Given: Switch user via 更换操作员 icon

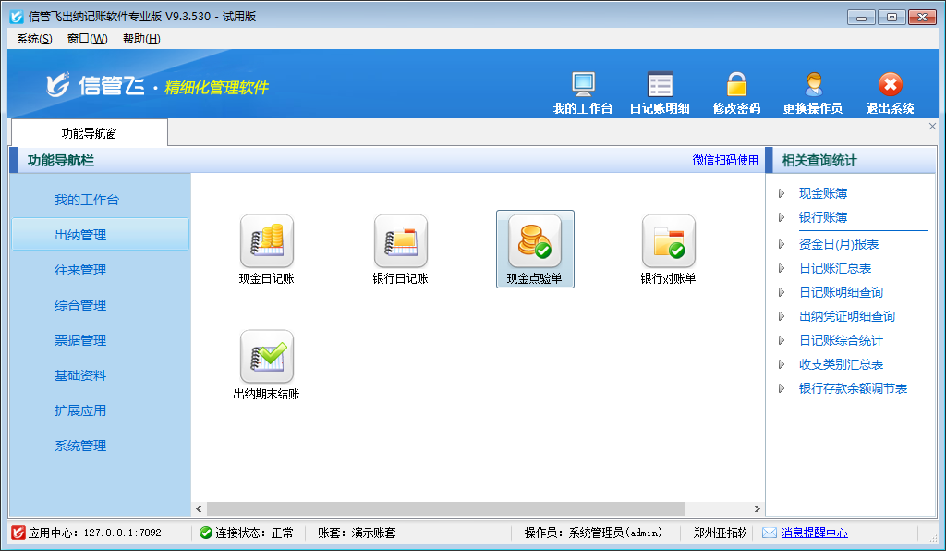Looking at the screenshot, I should coord(813,85).
